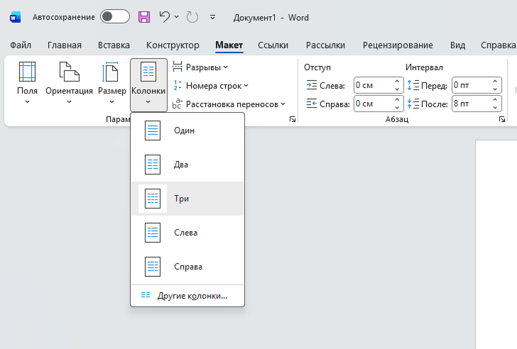Viewport: 517px width, 349px height.
Task: Increase the Слева indent value
Action: tap(397, 82)
